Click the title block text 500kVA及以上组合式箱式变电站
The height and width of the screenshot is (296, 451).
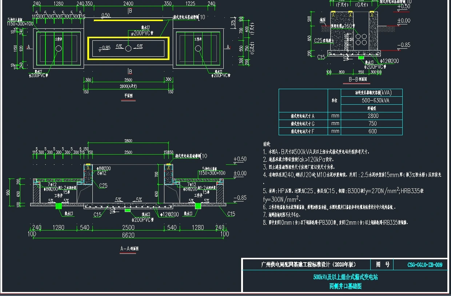(x=346, y=277)
